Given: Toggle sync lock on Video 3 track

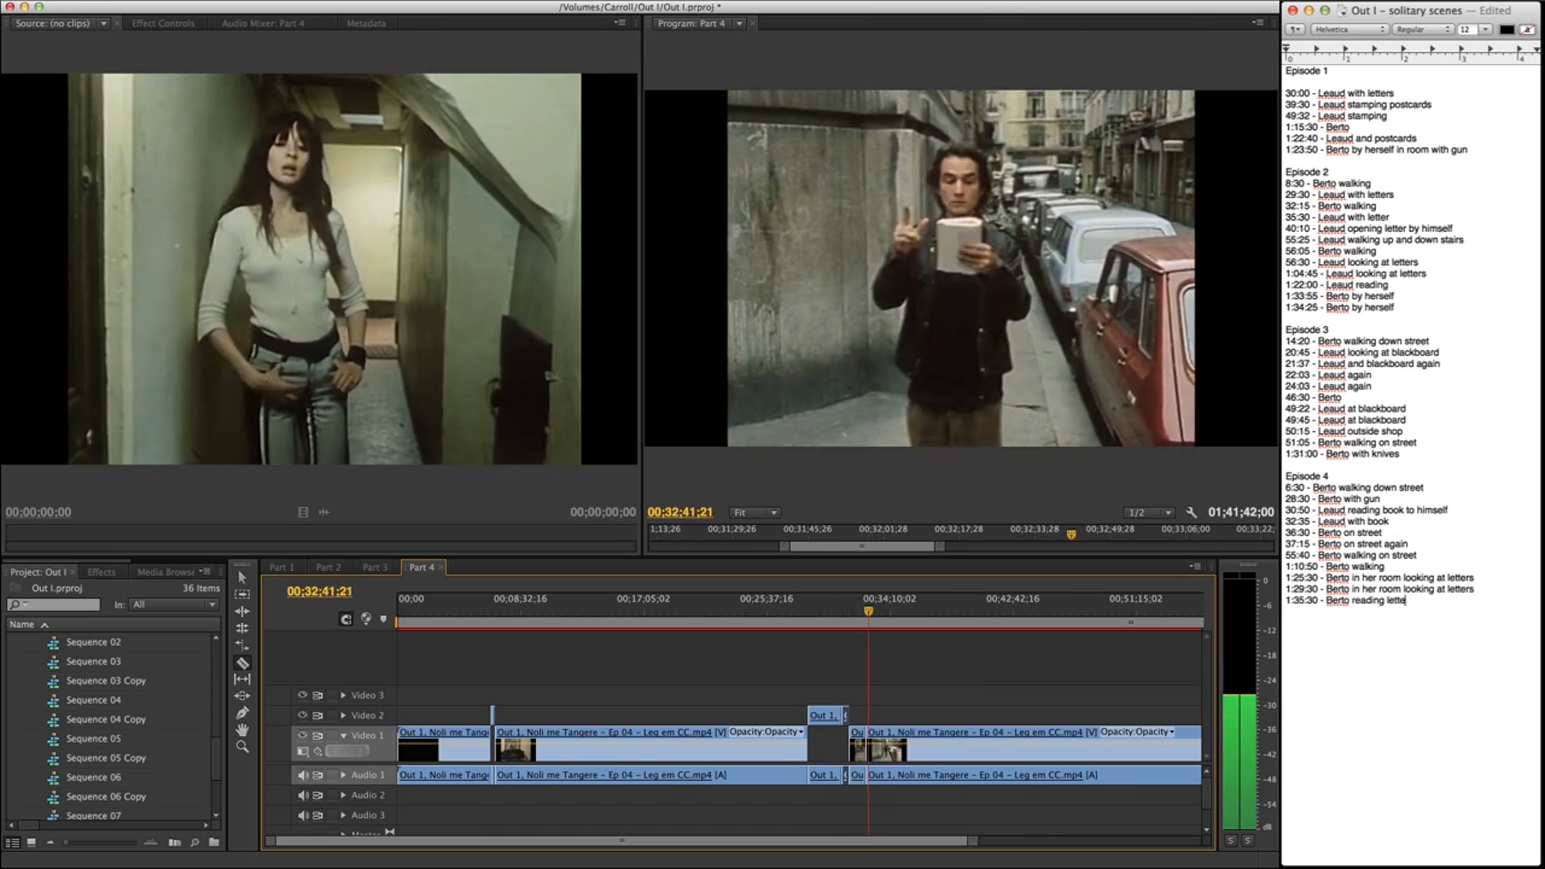Looking at the screenshot, I should coord(318,695).
